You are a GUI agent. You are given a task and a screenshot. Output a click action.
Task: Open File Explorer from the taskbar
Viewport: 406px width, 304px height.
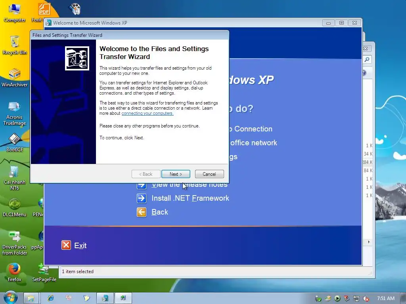(x=31, y=298)
